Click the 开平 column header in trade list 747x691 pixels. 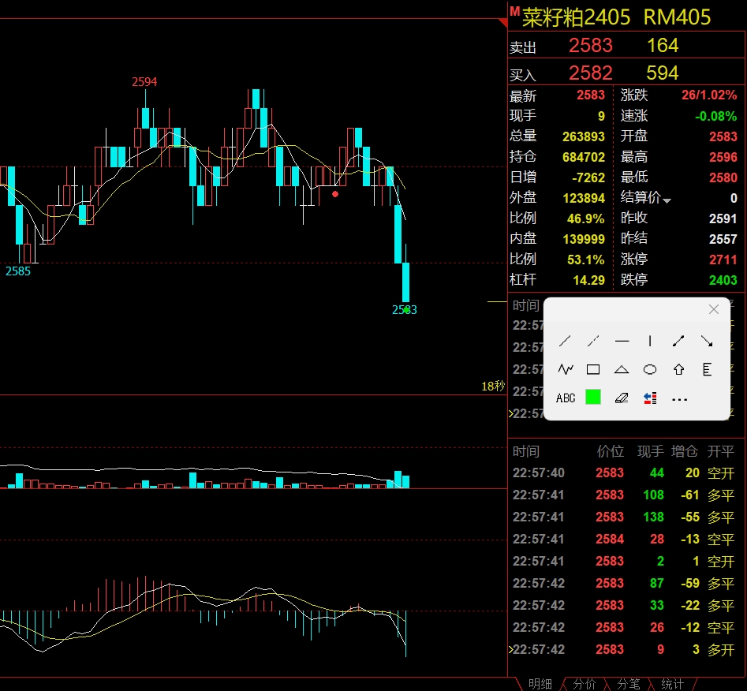coord(721,451)
